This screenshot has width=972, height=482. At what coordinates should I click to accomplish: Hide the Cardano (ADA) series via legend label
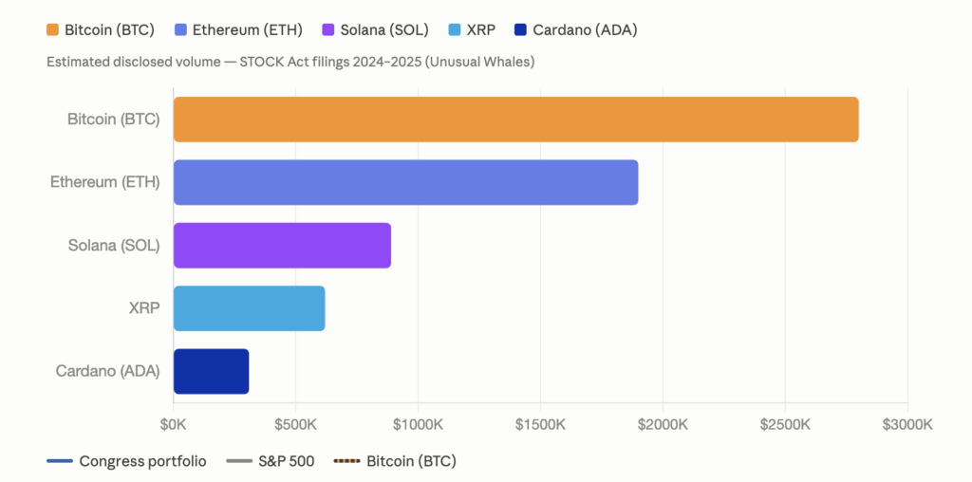(585, 29)
